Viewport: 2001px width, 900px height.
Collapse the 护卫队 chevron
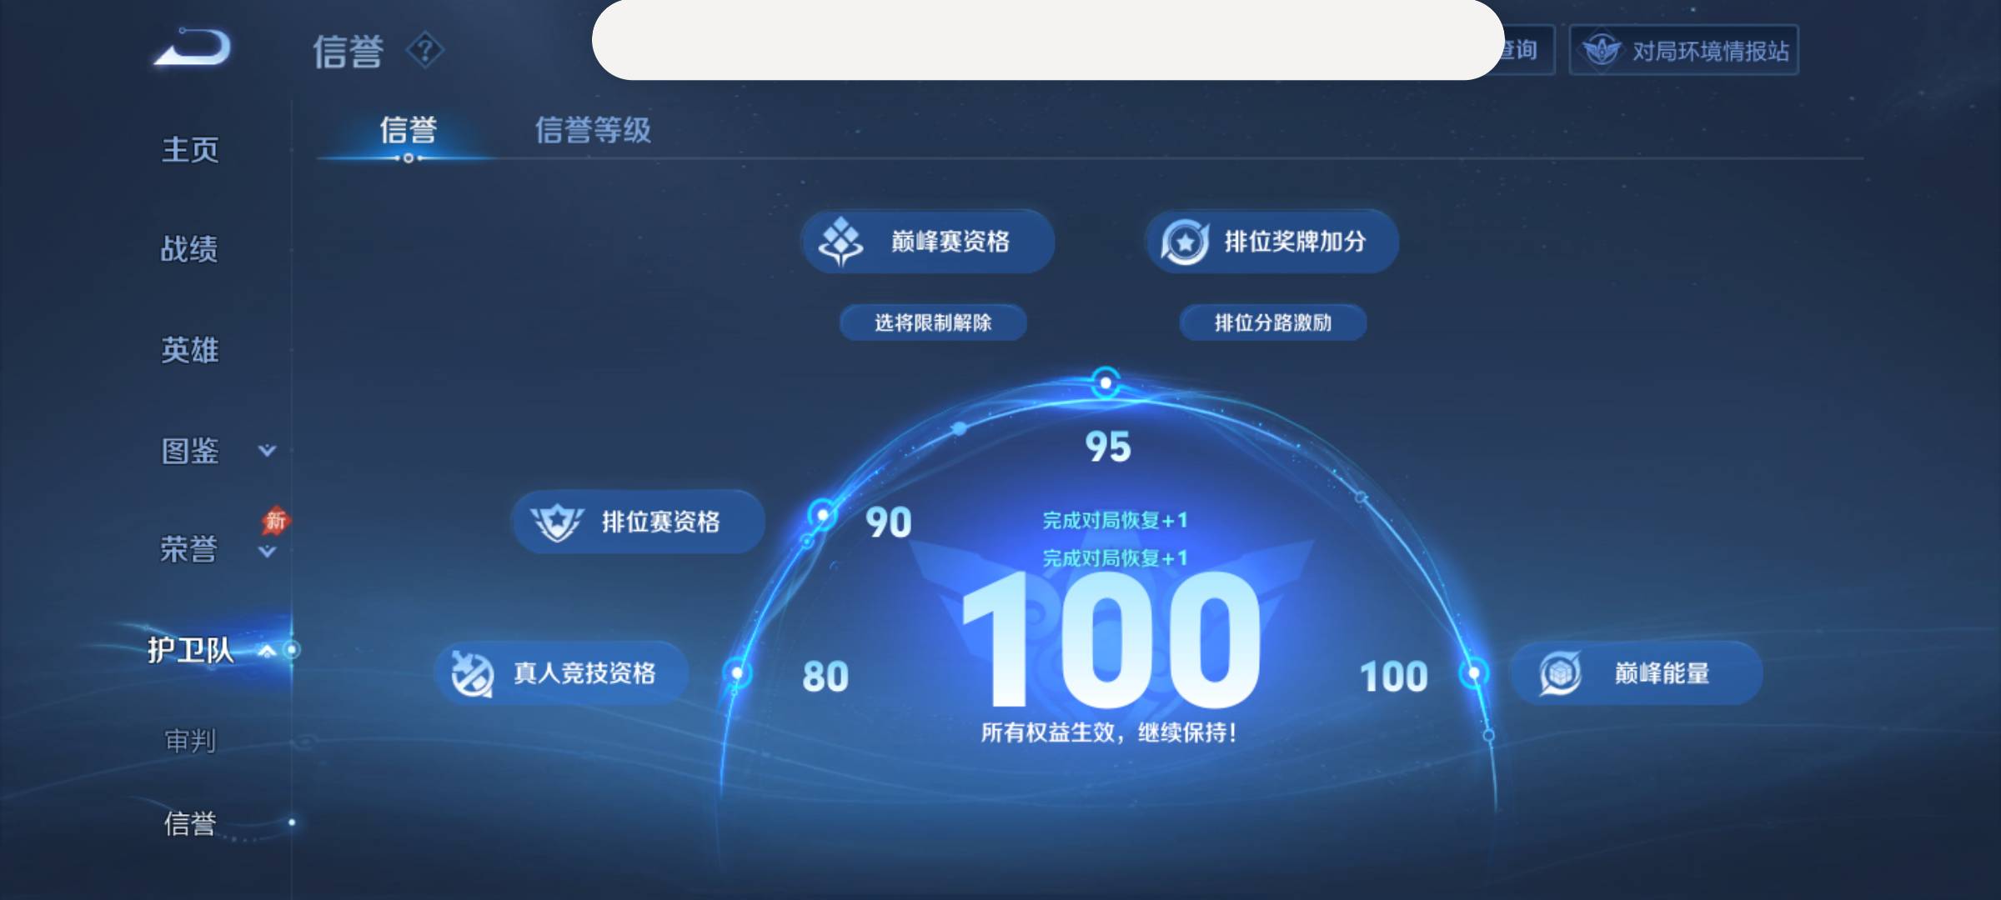pyautogui.click(x=267, y=651)
